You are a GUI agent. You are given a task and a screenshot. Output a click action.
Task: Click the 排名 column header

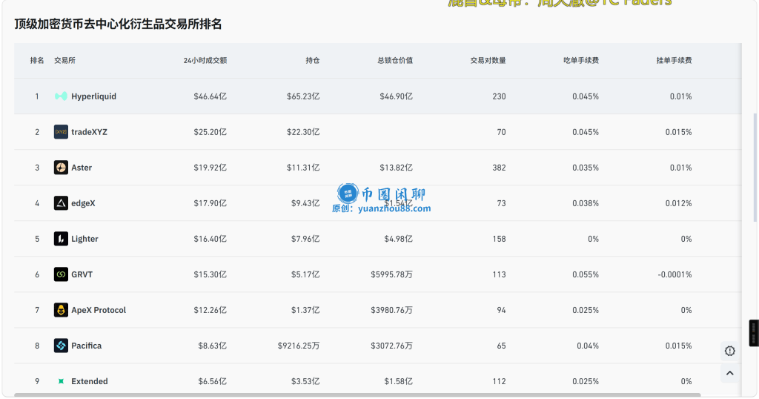(37, 61)
